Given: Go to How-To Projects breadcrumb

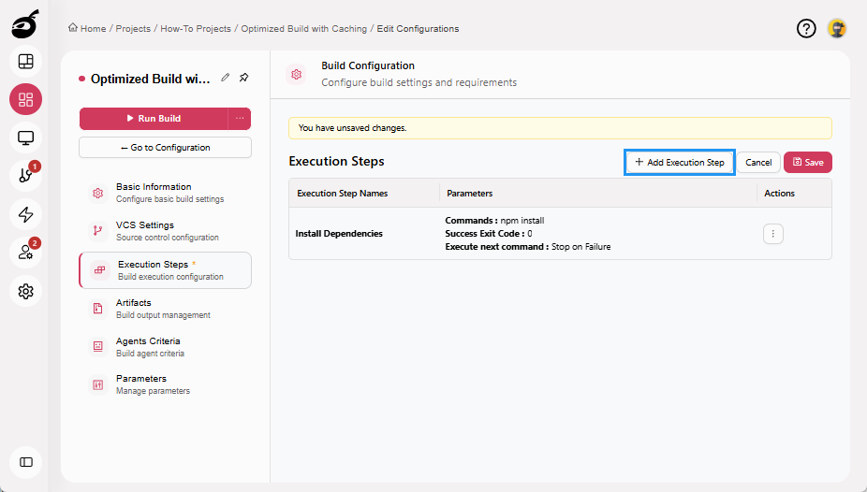Looking at the screenshot, I should 196,29.
